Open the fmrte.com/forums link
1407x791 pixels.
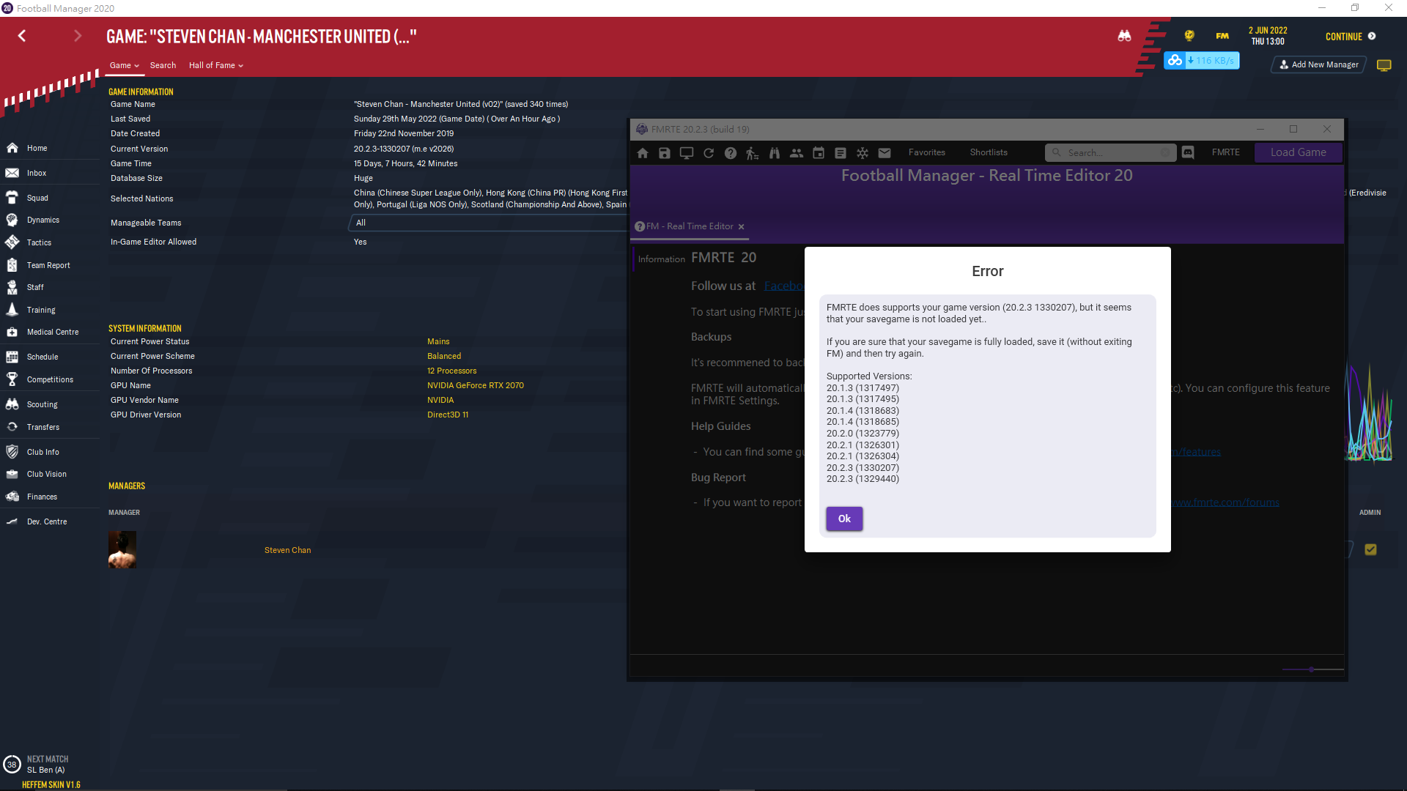tap(1225, 502)
